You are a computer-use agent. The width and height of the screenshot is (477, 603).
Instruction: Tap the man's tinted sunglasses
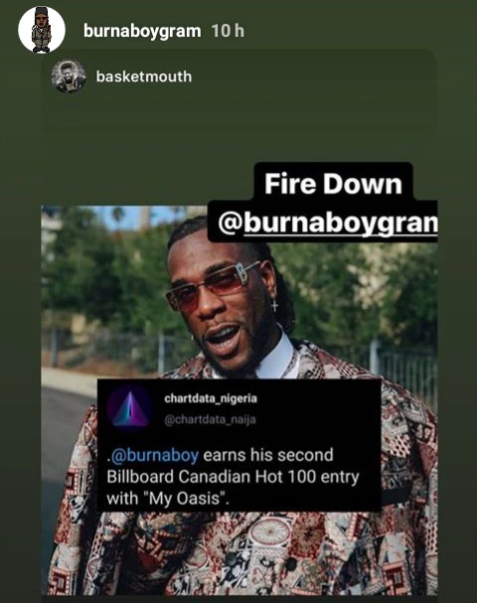(x=213, y=285)
